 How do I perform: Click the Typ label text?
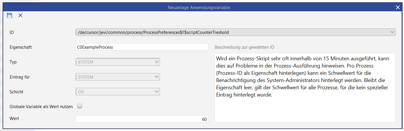[x=13, y=62]
